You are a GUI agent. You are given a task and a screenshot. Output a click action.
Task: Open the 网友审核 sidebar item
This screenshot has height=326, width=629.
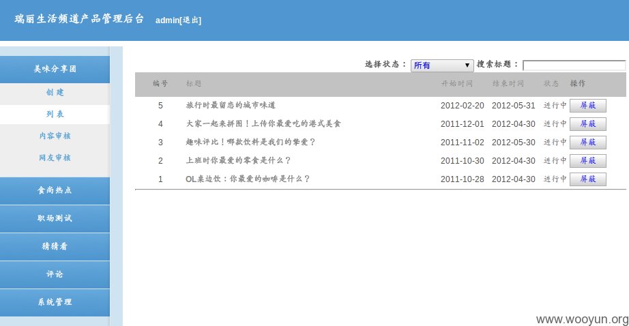pyautogui.click(x=55, y=158)
